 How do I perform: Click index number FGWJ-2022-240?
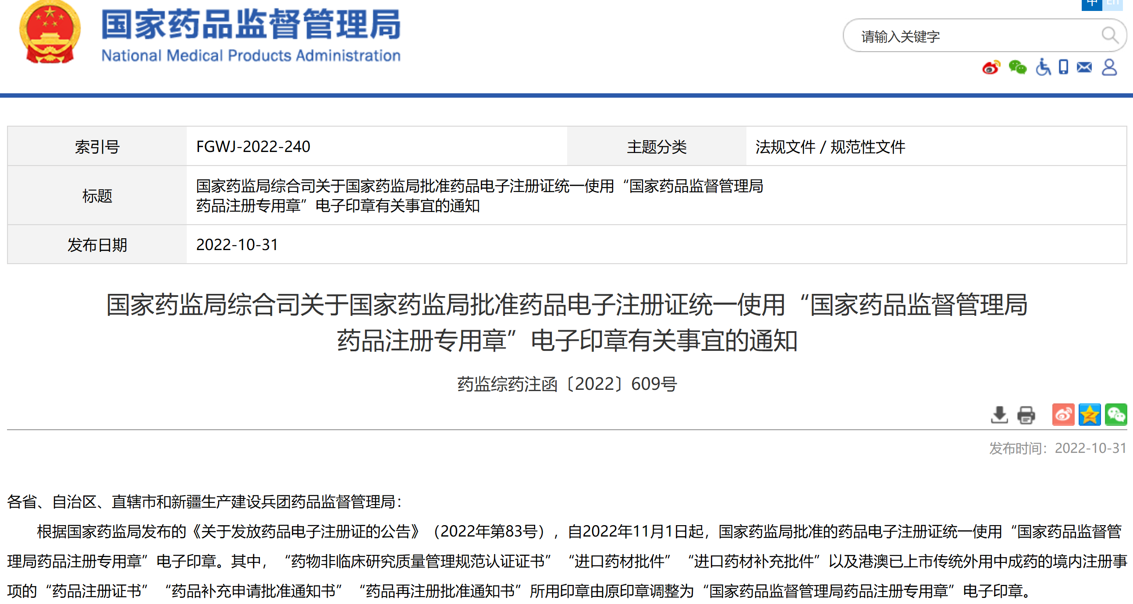tap(253, 147)
